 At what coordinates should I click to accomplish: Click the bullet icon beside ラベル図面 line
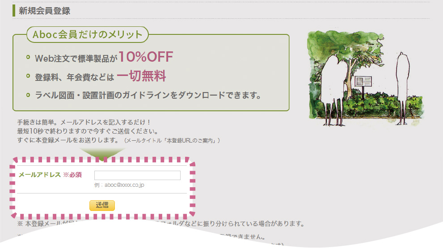click(28, 95)
